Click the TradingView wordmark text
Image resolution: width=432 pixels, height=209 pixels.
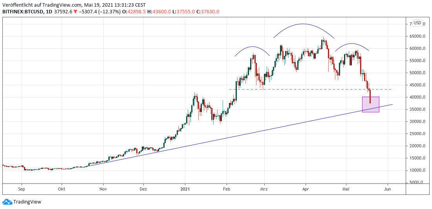pyautogui.click(x=27, y=202)
